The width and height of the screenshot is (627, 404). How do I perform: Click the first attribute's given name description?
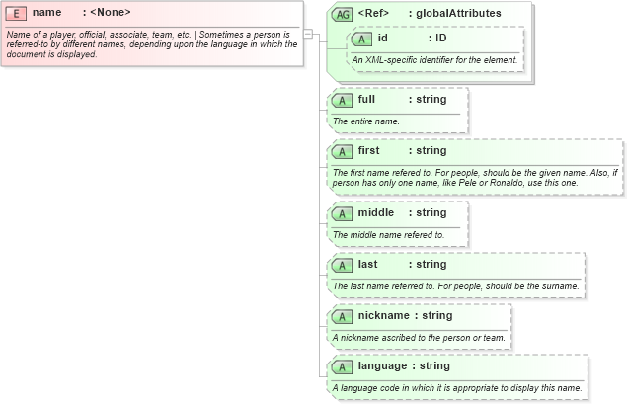click(x=475, y=178)
